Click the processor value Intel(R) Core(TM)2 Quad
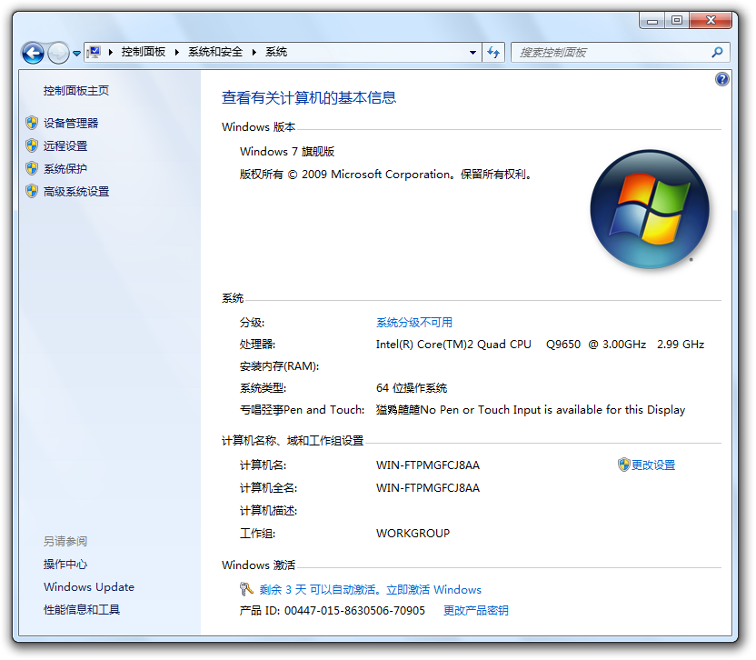Image resolution: width=756 pixels, height=660 pixels. [x=540, y=345]
